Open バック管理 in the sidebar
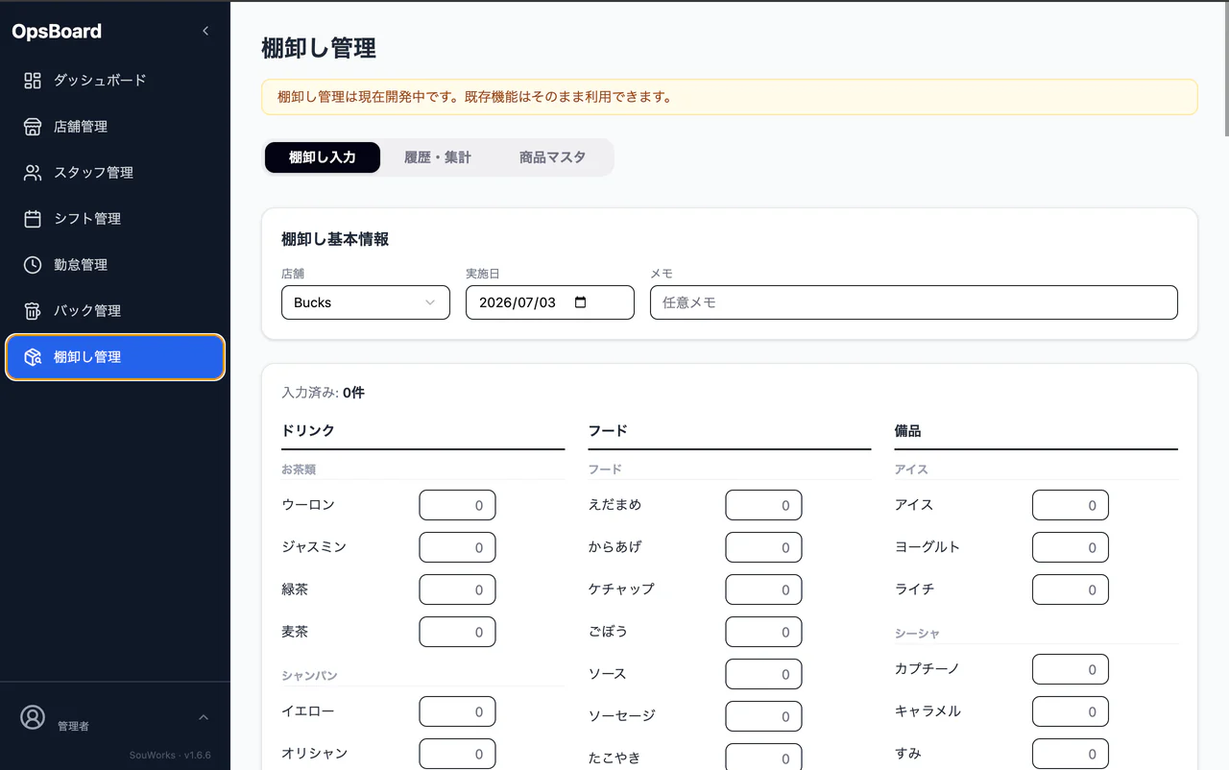 [x=115, y=311]
